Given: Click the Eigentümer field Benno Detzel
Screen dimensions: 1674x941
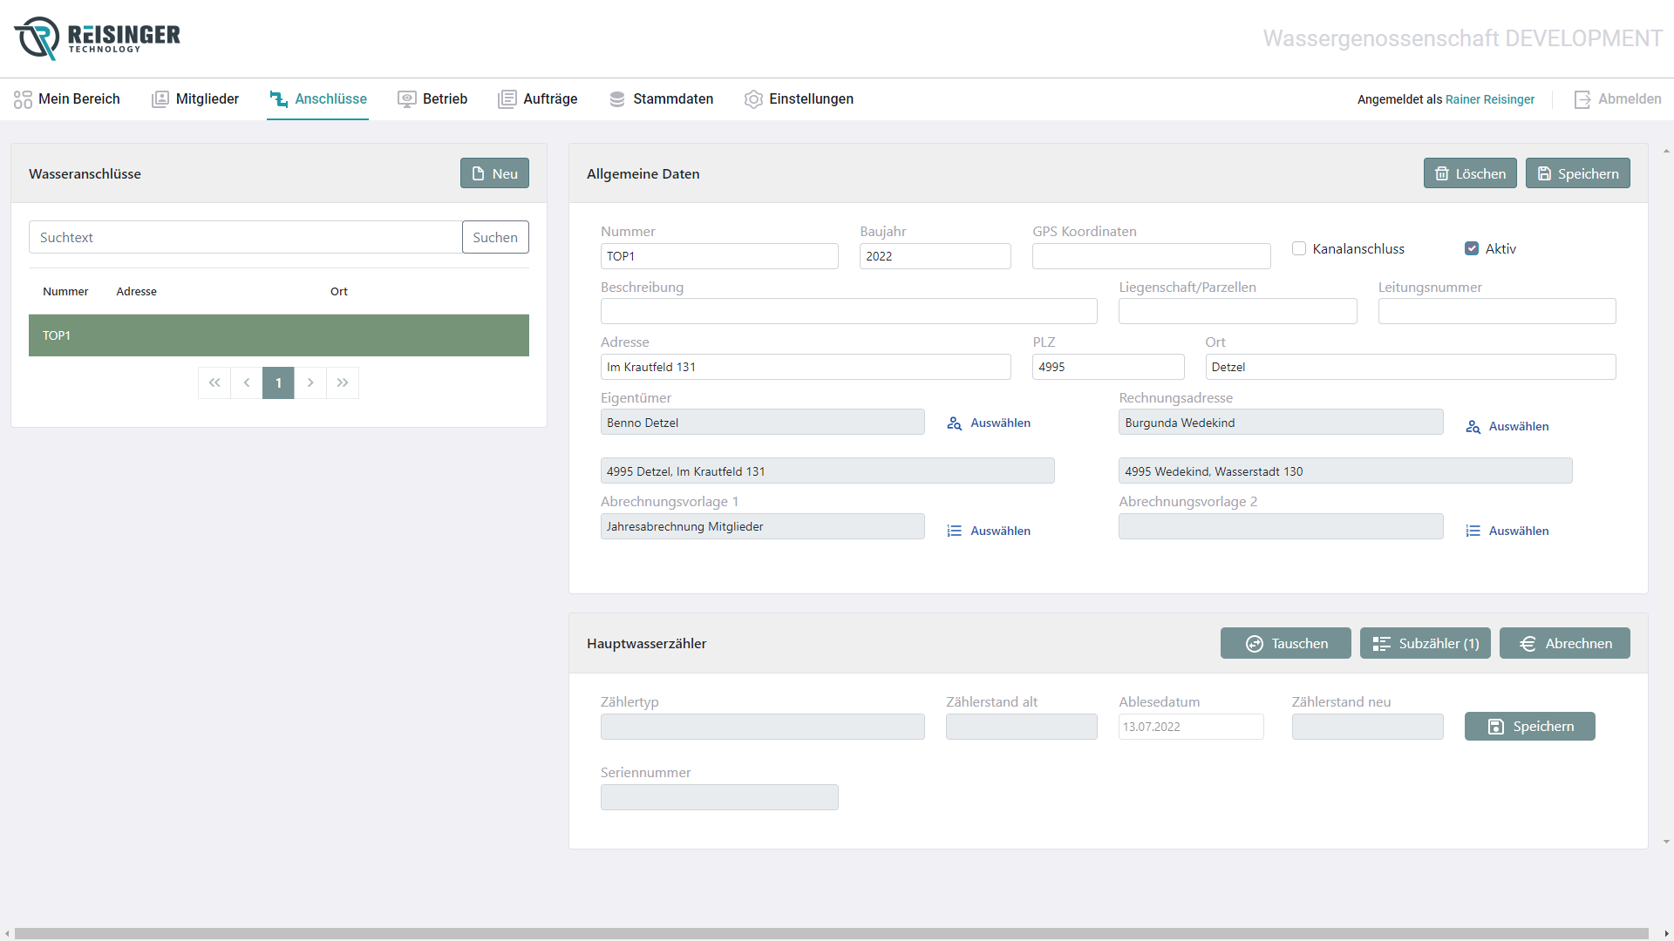Looking at the screenshot, I should (762, 423).
